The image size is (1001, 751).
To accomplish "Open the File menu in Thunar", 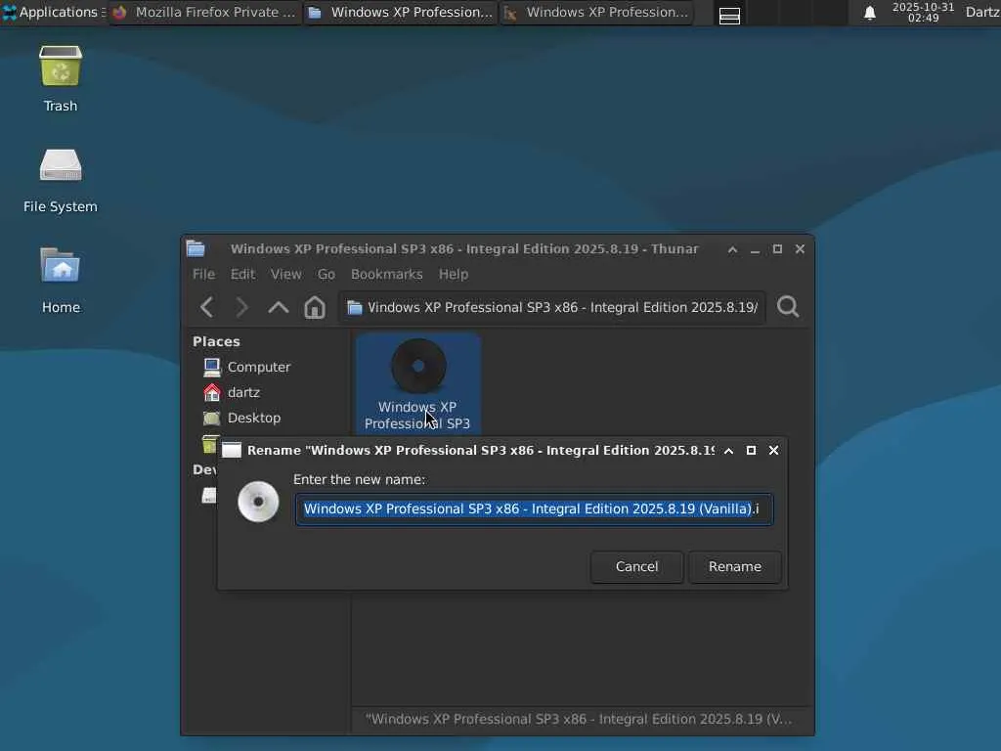I will tap(203, 274).
